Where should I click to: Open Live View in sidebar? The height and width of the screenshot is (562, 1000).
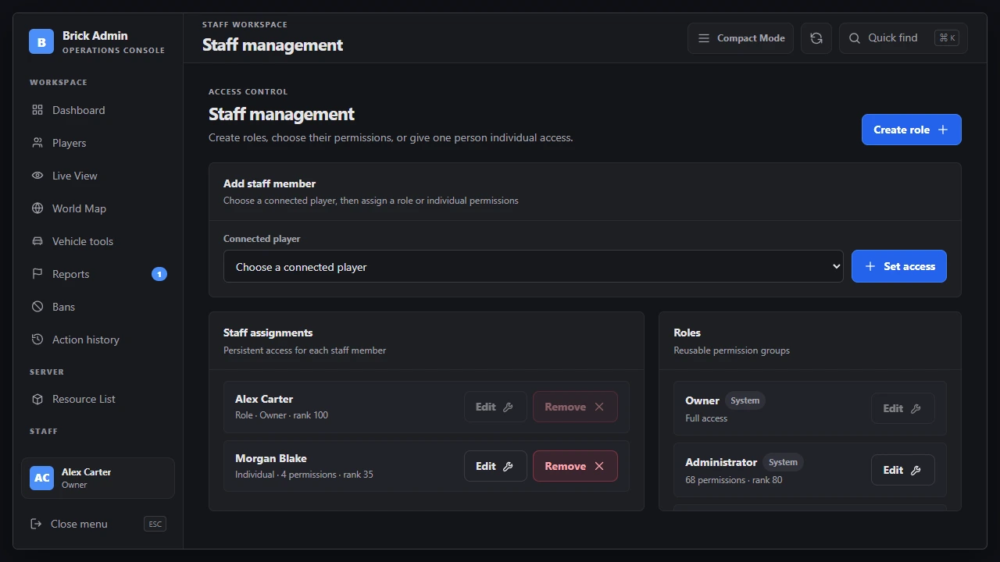click(98, 176)
